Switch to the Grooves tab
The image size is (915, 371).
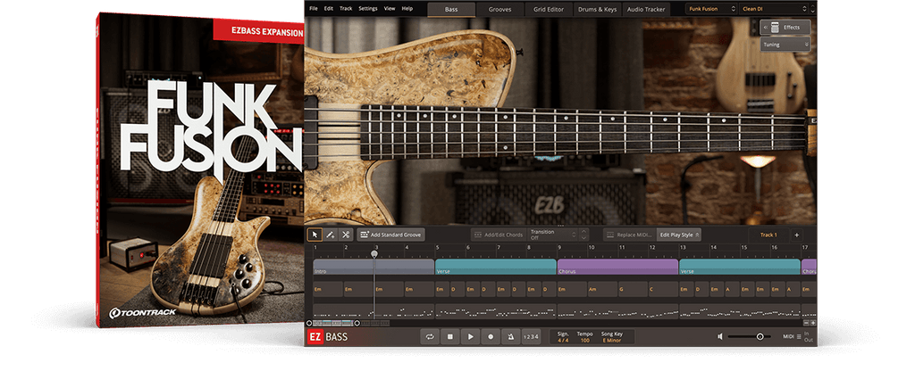[x=499, y=9]
